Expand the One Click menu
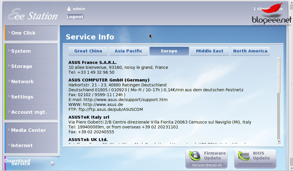Screen dimensions: 293x171 [31, 33]
